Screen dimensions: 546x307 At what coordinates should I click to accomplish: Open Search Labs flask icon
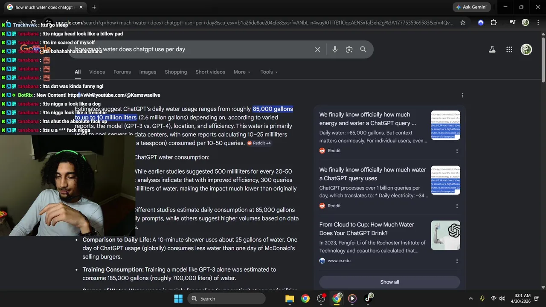point(492,49)
